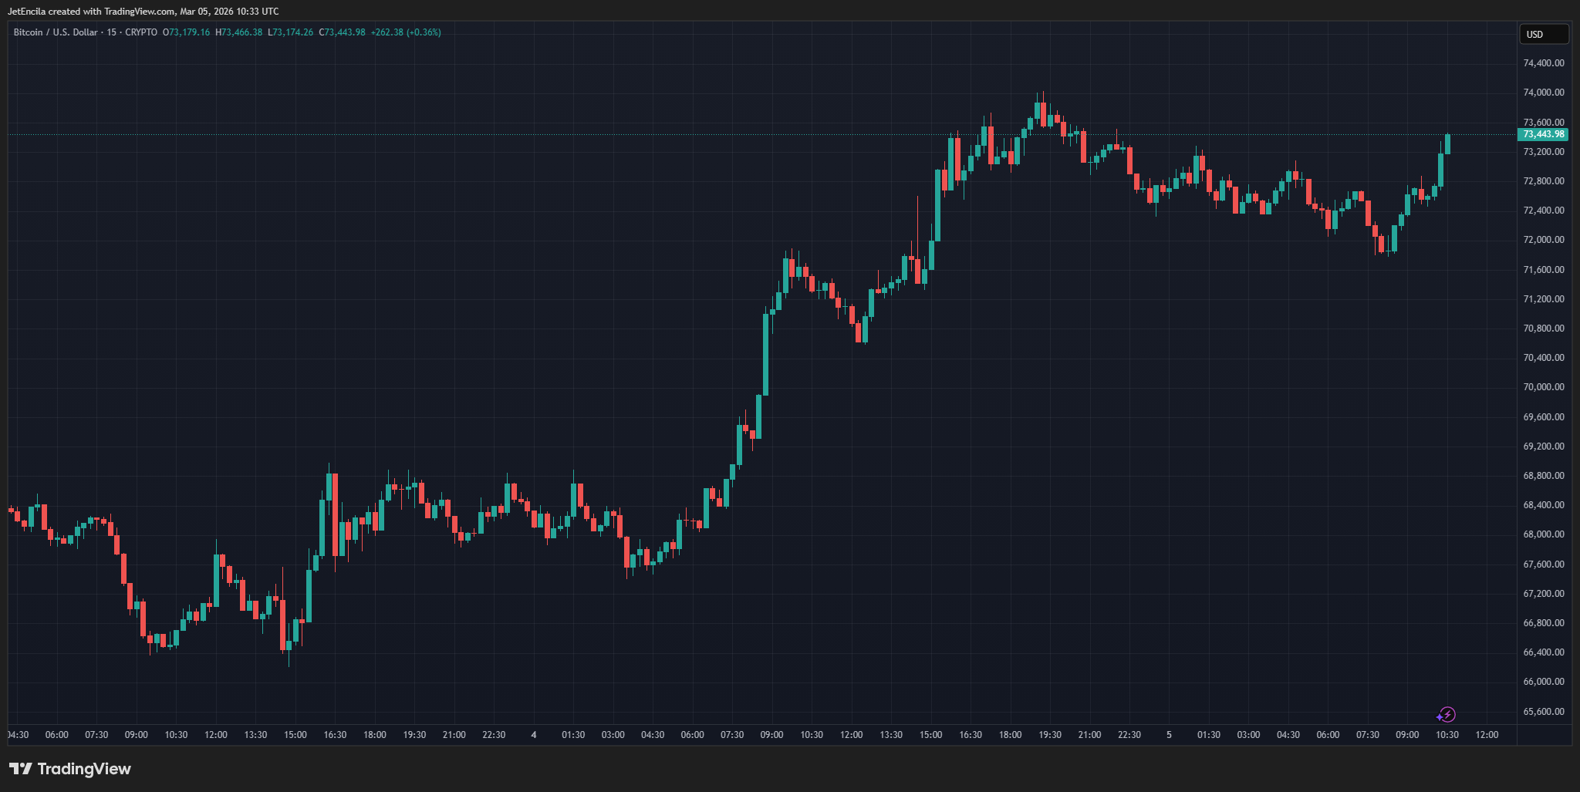
Task: Click the Low value L73,174.26
Action: [291, 32]
